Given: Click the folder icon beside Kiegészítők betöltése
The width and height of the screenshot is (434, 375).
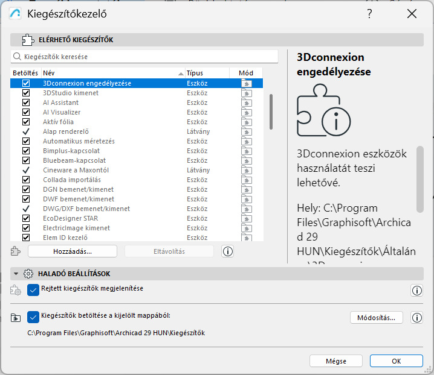Looking at the screenshot, I should (x=16, y=318).
